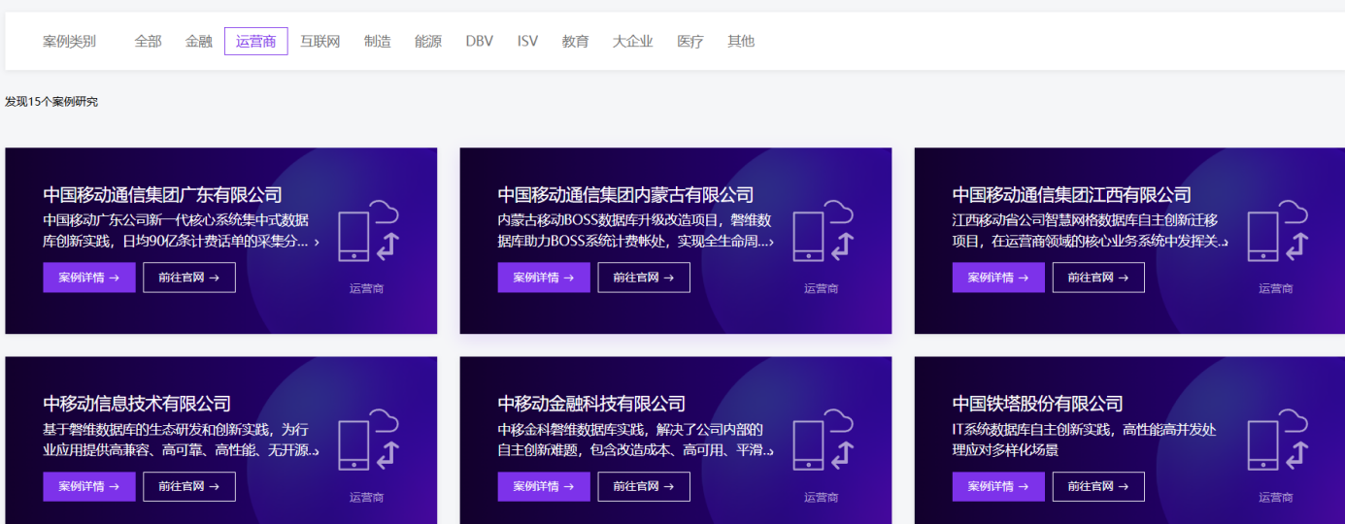
Task: Click 前往官网 for 中国移动通信集团江西有限公司
Action: (1098, 278)
